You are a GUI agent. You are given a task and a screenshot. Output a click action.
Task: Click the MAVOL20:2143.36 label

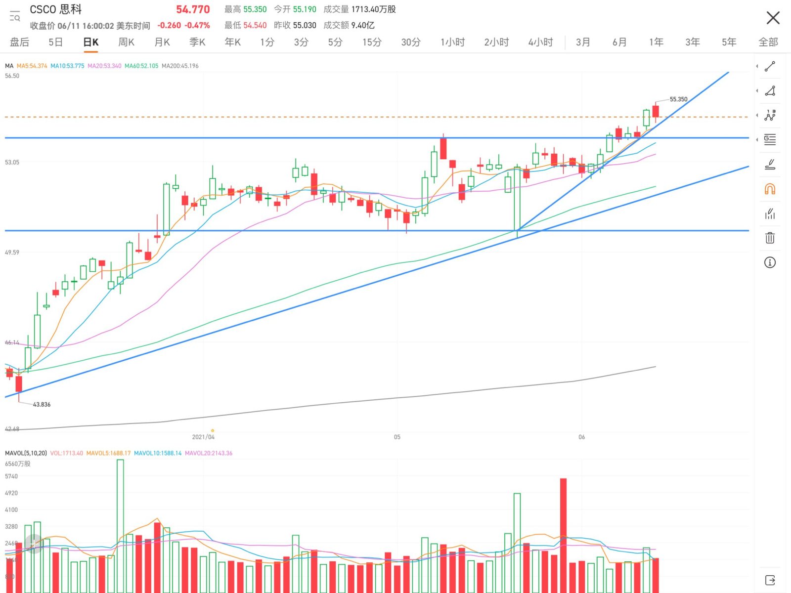[x=209, y=453]
